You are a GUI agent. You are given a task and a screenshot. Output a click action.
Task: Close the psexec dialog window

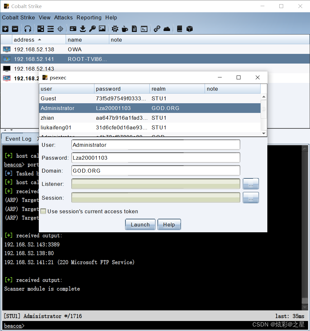(x=258, y=77)
